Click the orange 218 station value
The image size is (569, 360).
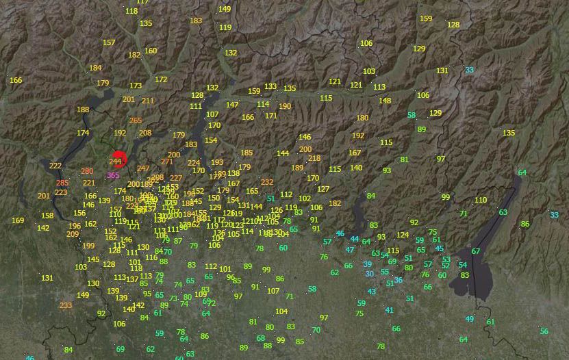pos(314,158)
